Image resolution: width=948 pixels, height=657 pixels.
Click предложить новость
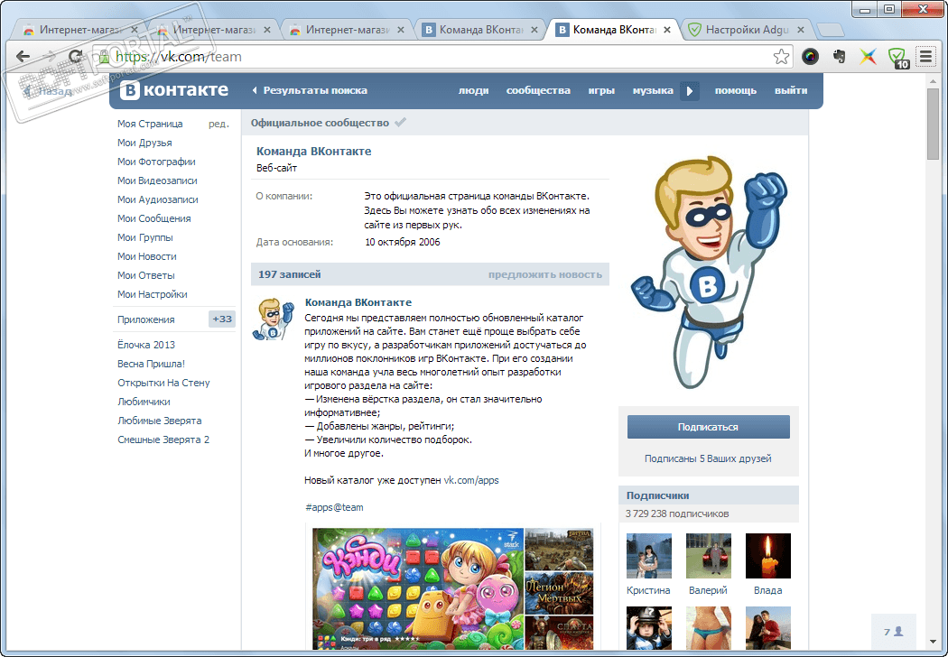(x=545, y=274)
